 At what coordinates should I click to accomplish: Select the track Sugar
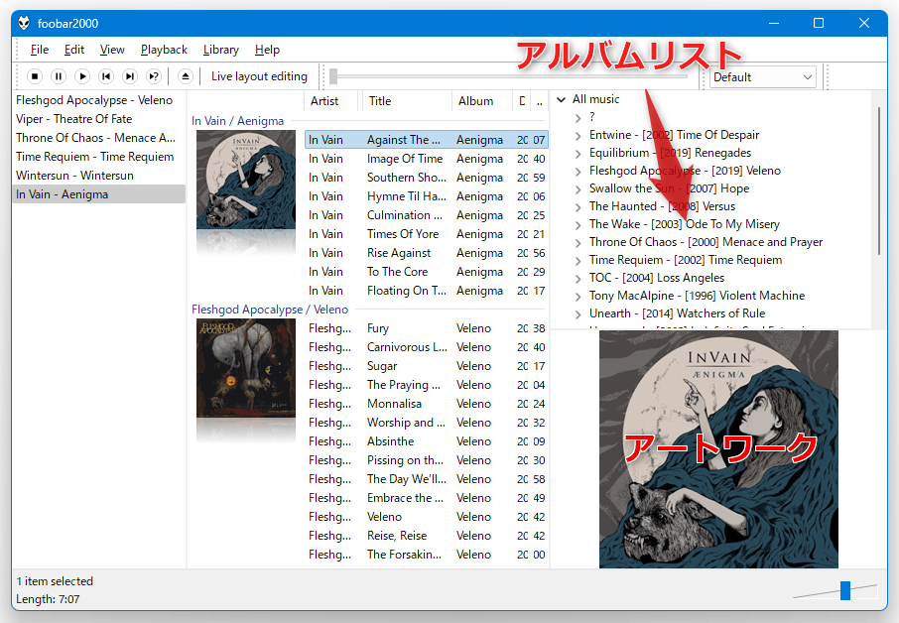tap(426, 366)
